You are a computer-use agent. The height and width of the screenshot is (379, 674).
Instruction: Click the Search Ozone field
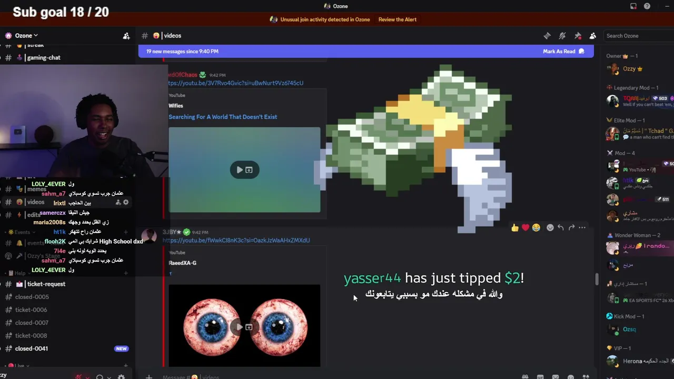tap(638, 36)
